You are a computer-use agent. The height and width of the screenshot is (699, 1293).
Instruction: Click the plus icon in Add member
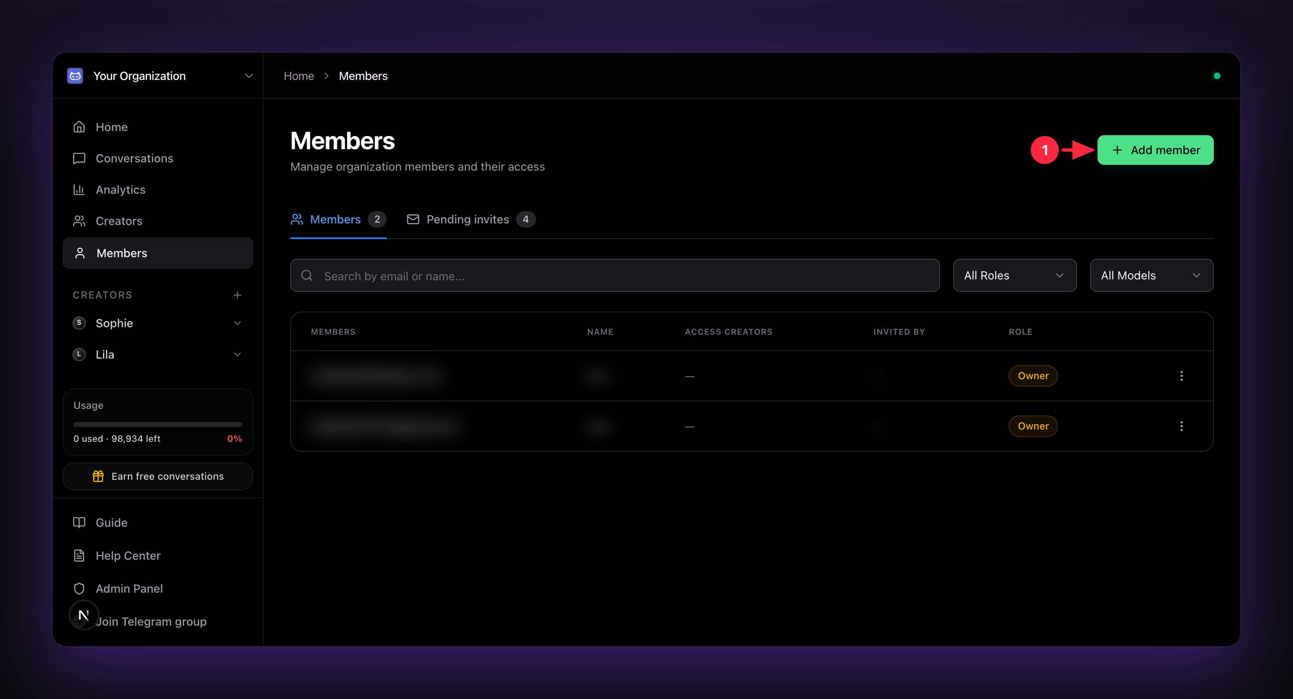pyautogui.click(x=1117, y=150)
